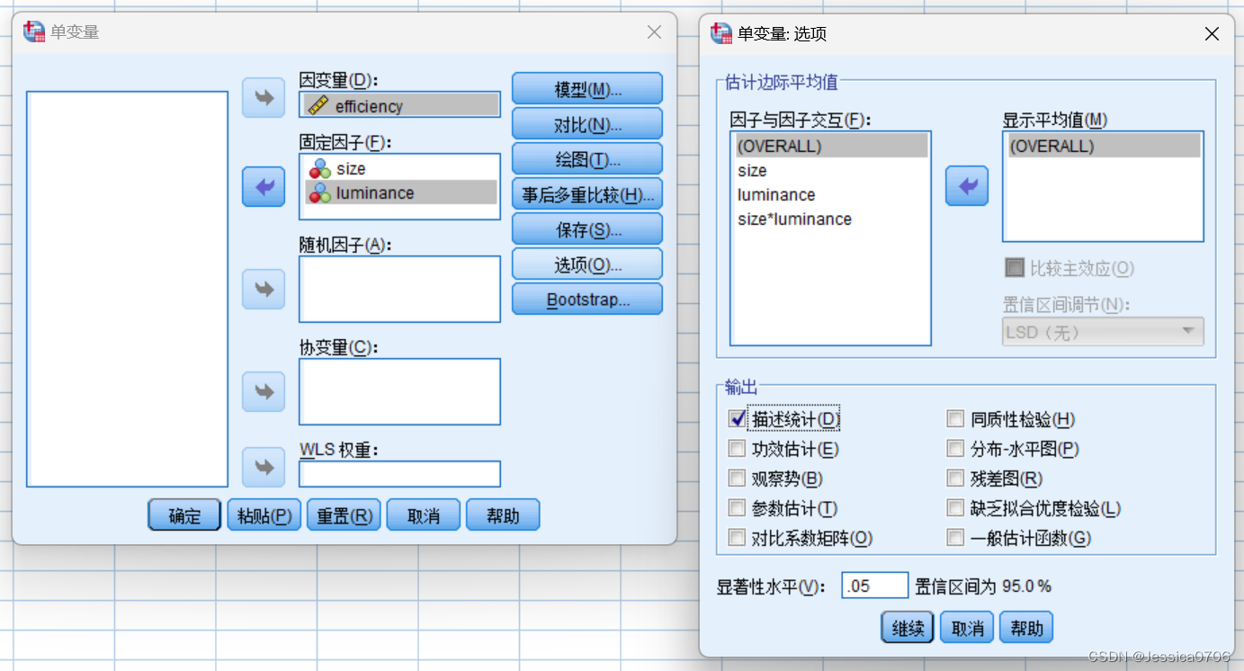This screenshot has height=671, width=1244.
Task: Check the 参数估计(T) option
Action: tap(738, 508)
